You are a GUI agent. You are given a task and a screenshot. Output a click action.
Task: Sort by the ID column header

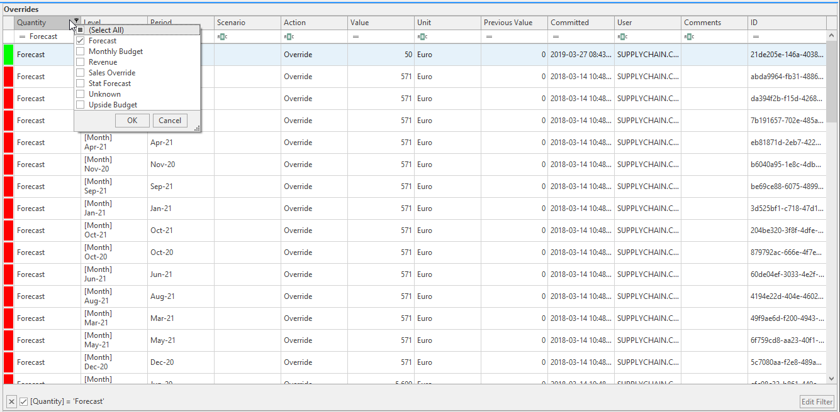(787, 23)
